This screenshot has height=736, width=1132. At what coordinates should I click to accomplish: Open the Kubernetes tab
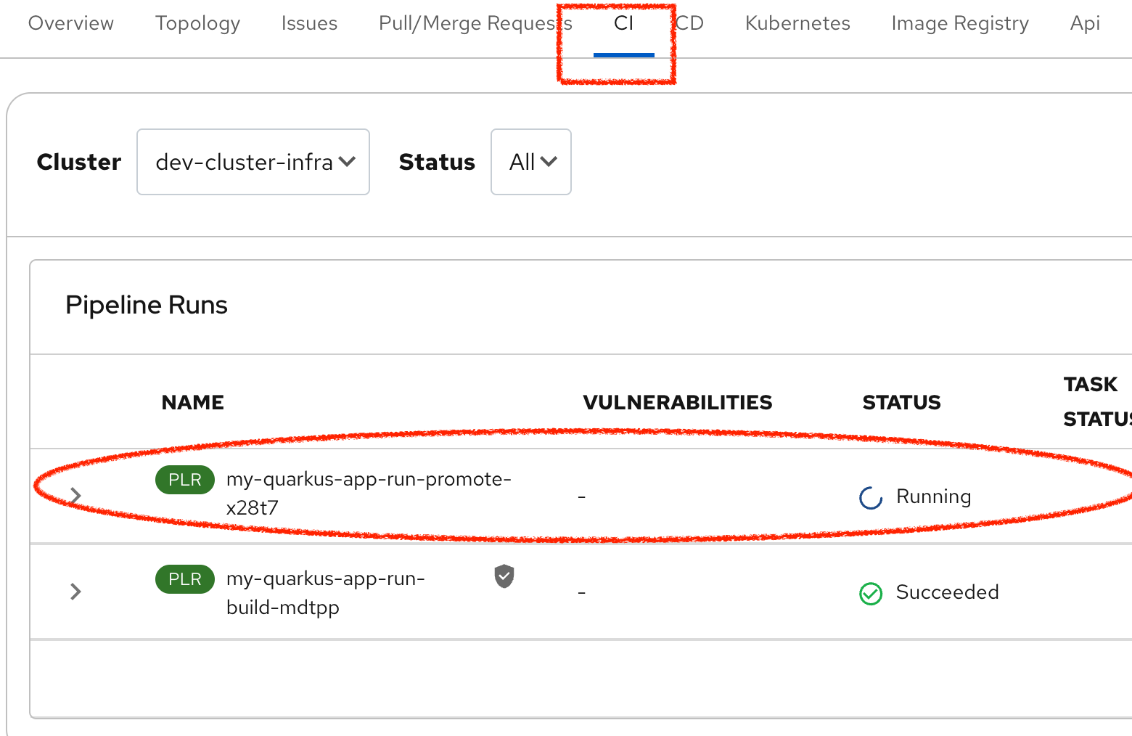(797, 23)
